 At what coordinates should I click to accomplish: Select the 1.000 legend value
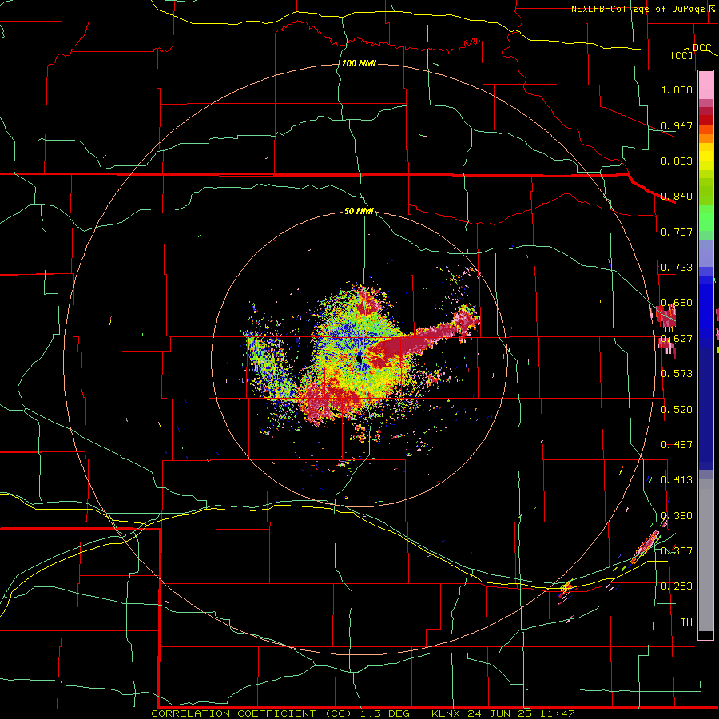click(x=677, y=89)
